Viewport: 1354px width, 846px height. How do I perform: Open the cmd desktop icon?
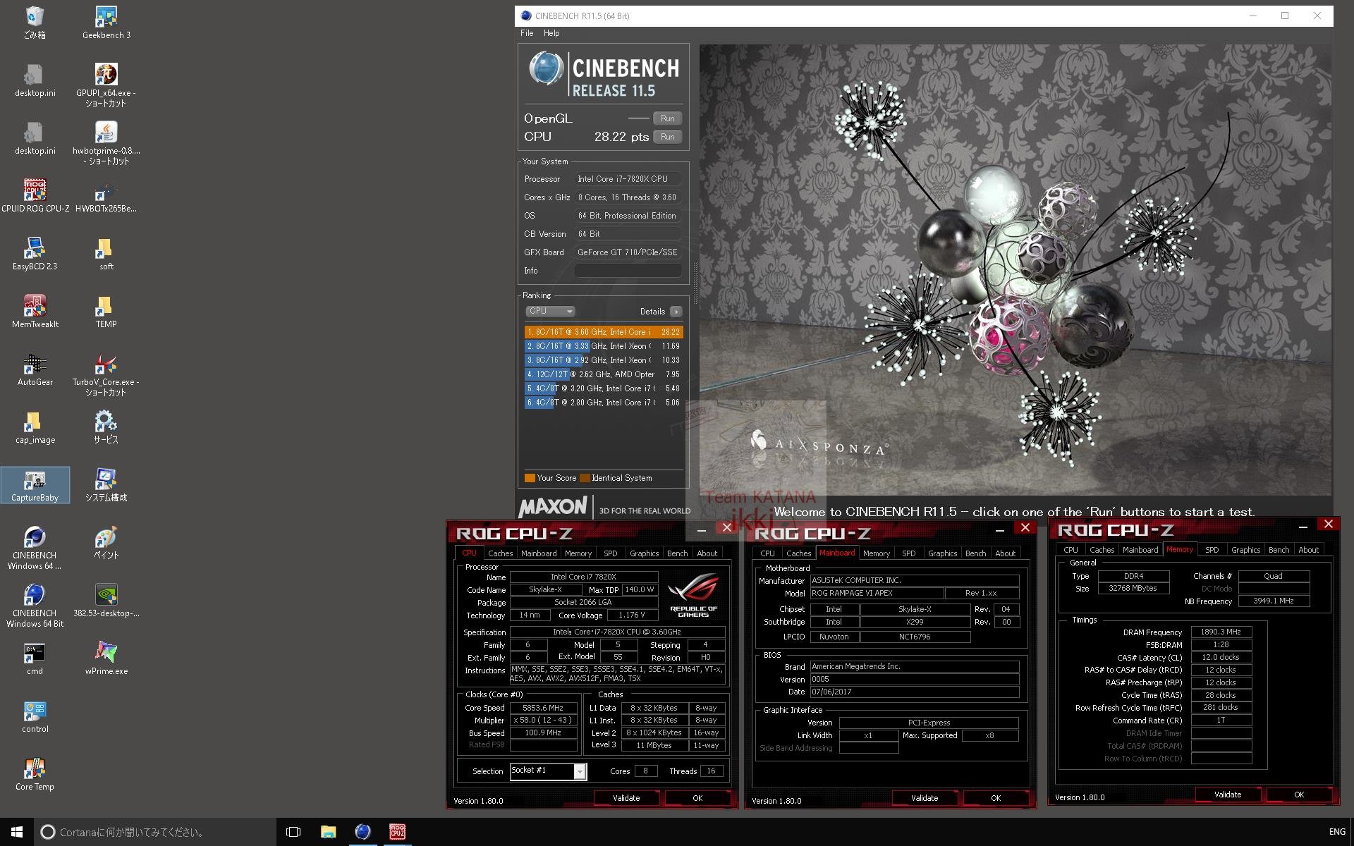[x=35, y=658]
